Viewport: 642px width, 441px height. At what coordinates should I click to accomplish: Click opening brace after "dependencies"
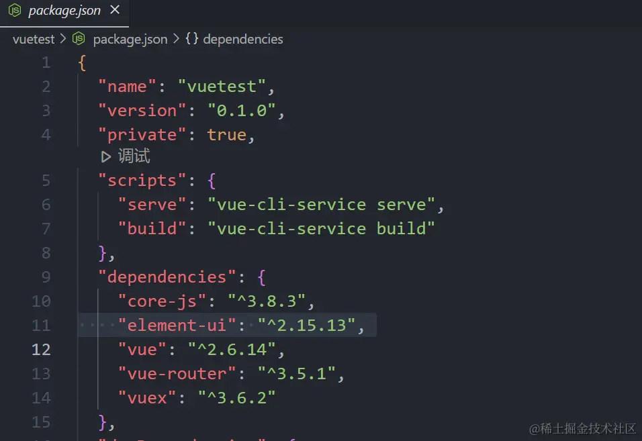(x=262, y=277)
